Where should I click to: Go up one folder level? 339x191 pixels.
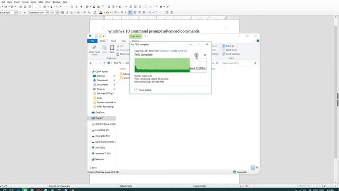point(104,63)
